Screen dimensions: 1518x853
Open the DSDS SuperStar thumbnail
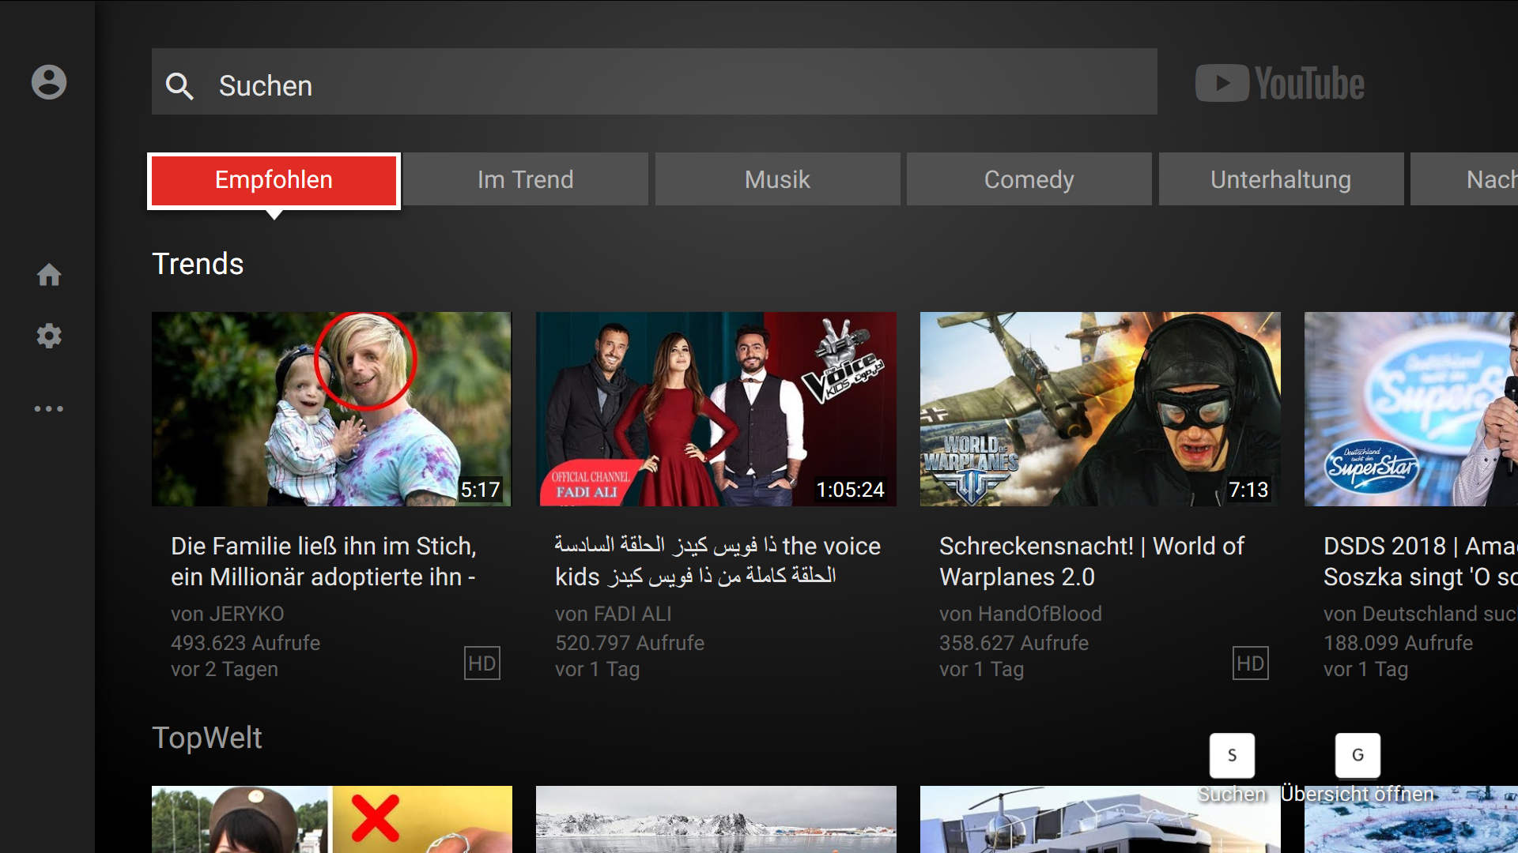1411,409
